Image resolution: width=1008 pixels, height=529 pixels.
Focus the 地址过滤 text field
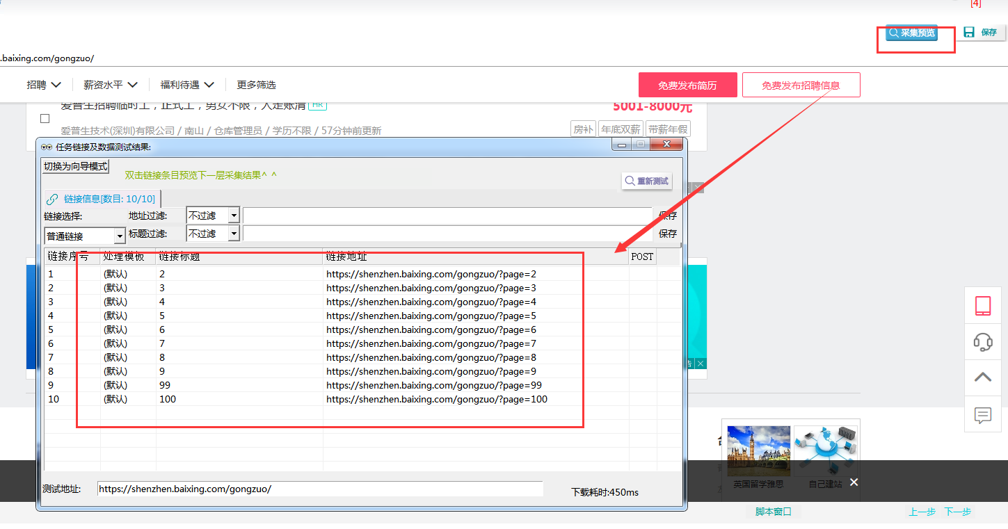tap(448, 215)
